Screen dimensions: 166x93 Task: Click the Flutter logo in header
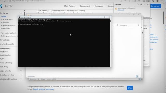point(6,6)
